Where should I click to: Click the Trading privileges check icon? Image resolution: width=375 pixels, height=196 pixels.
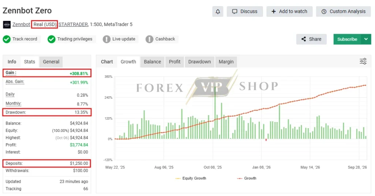click(51, 39)
